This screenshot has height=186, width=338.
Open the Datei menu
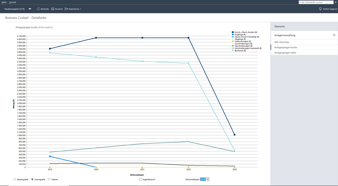tap(4, 2)
